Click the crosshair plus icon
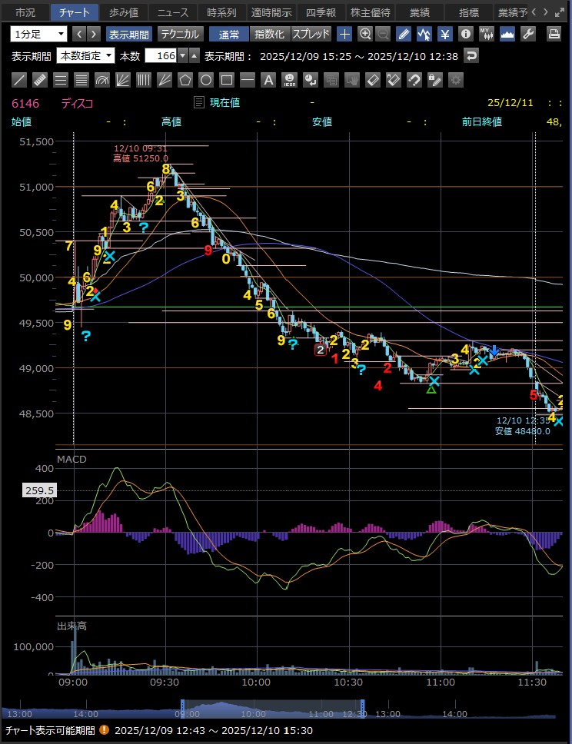572x744 pixels. (345, 34)
